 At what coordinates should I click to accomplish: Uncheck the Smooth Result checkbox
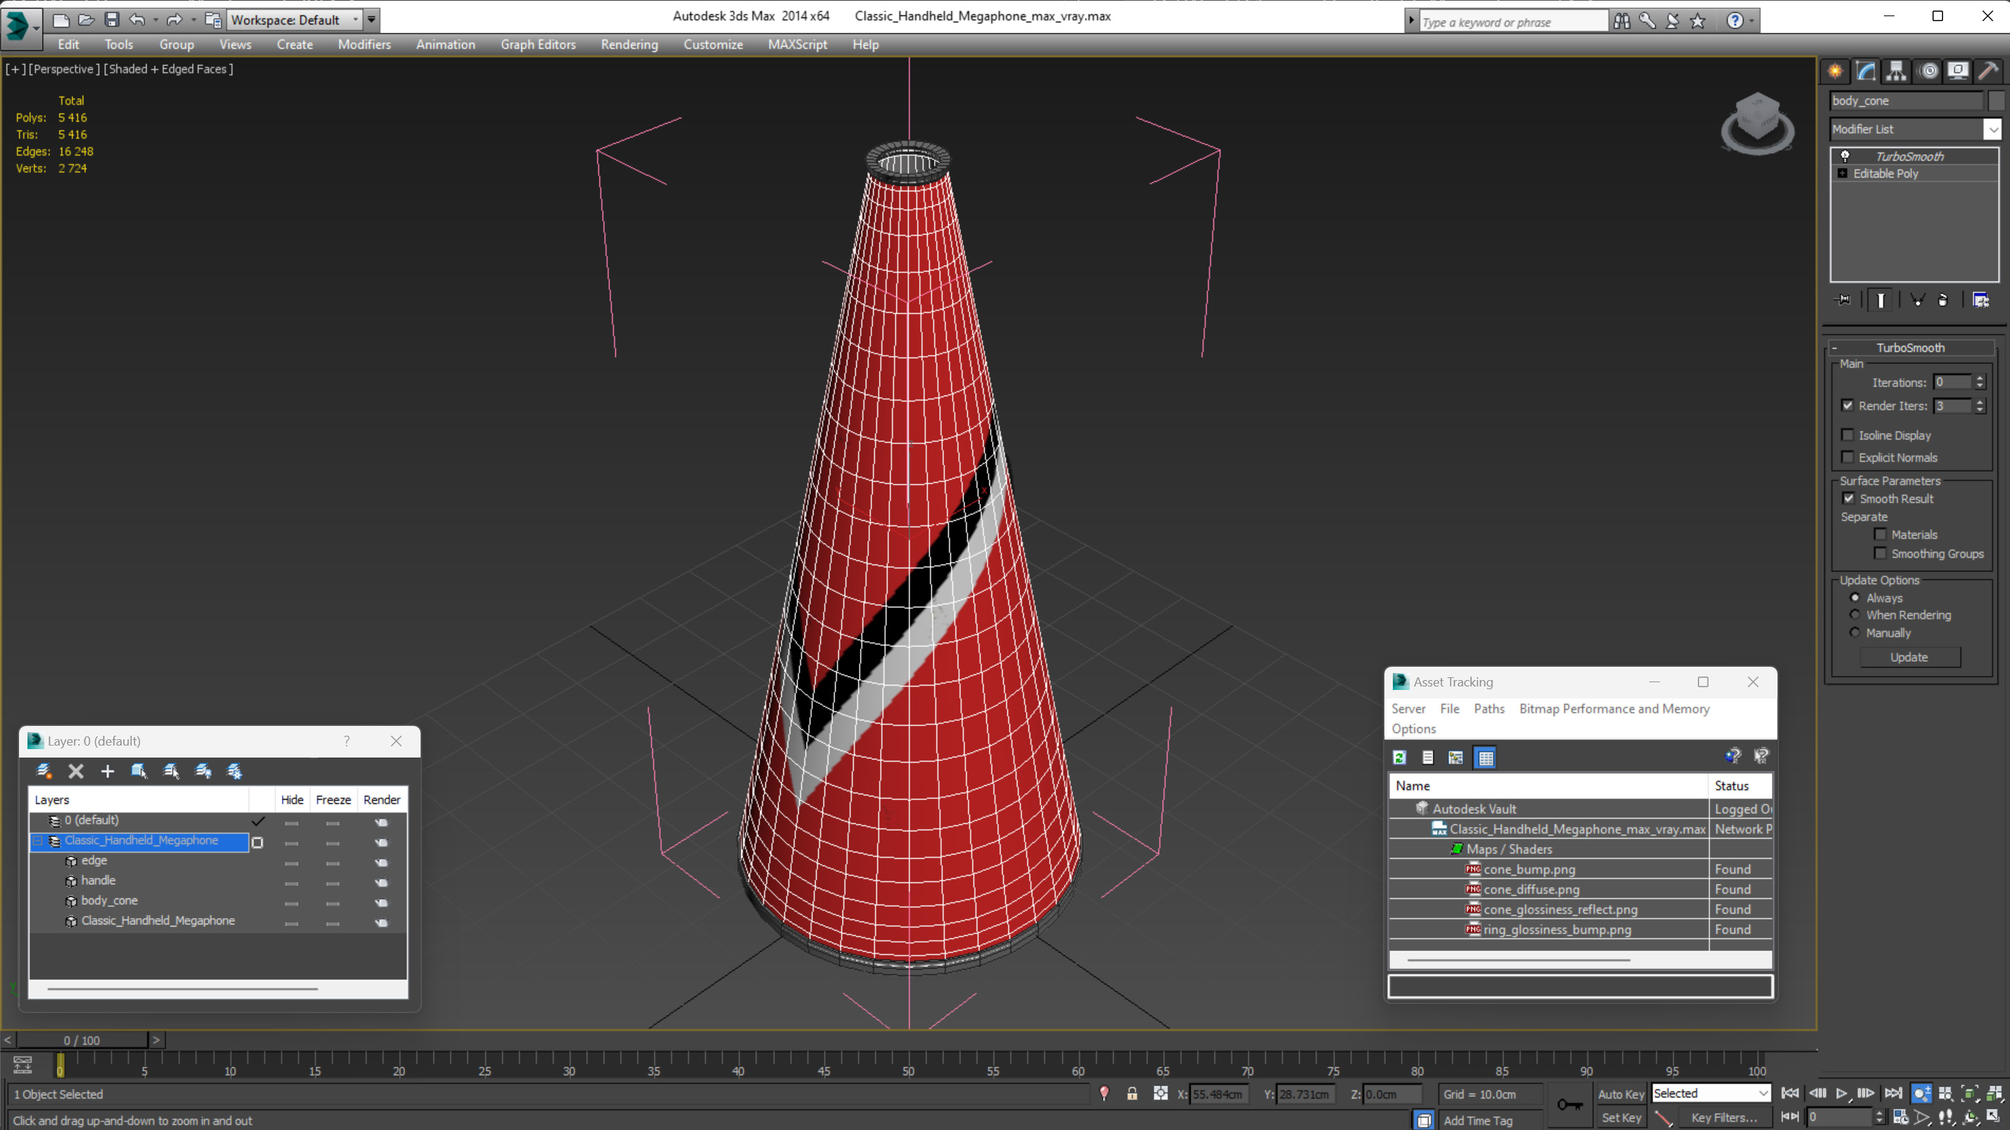(x=1849, y=498)
